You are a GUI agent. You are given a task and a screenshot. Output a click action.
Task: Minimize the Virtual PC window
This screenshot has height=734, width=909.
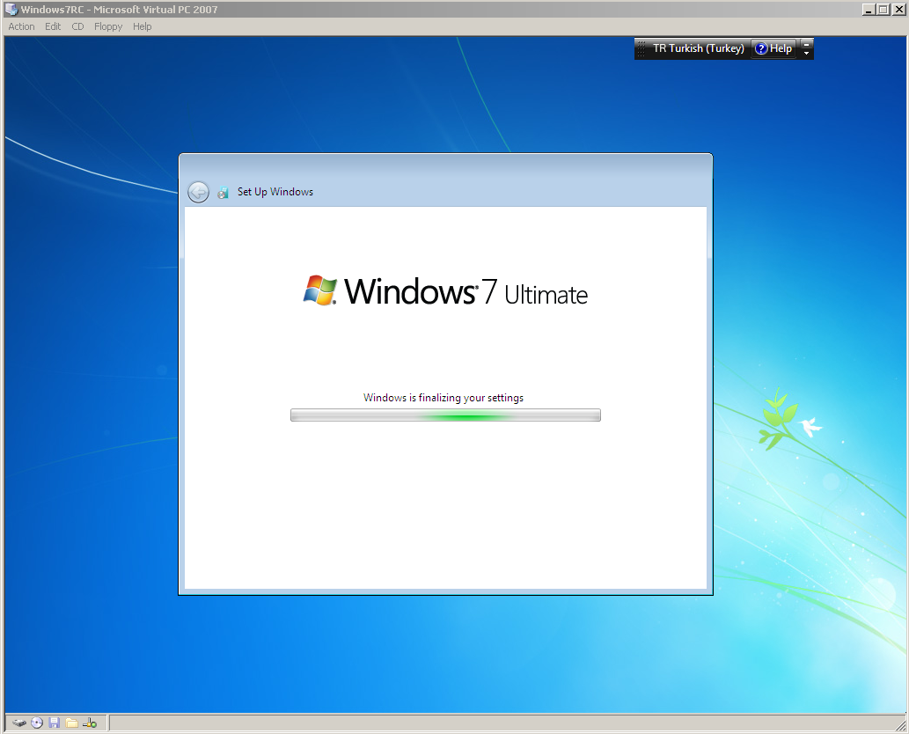click(869, 10)
